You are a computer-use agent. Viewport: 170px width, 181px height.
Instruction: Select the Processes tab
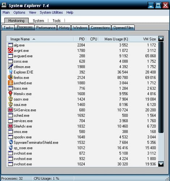(25, 27)
